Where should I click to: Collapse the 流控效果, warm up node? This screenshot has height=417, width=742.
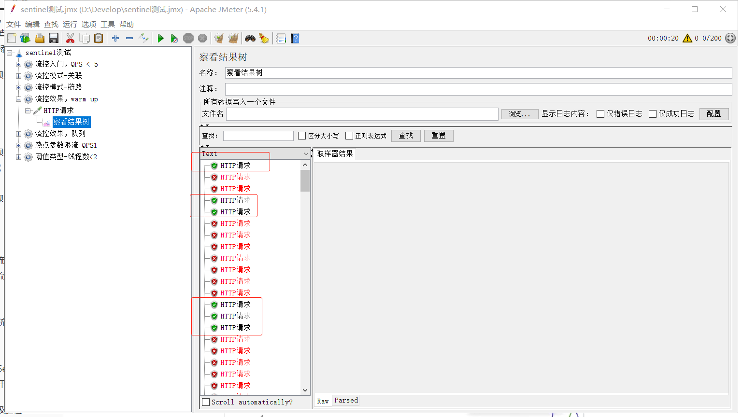19,99
